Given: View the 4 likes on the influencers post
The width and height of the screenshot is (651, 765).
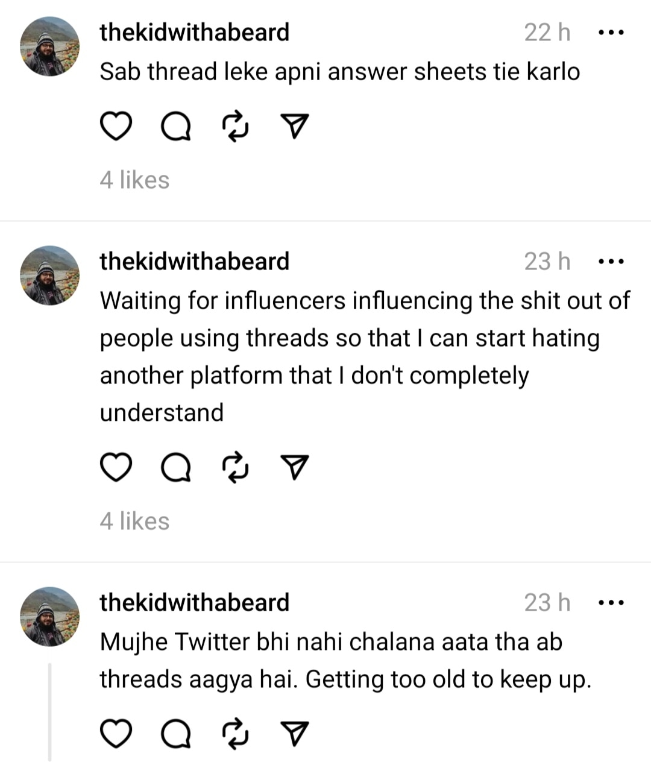Looking at the screenshot, I should point(134,521).
